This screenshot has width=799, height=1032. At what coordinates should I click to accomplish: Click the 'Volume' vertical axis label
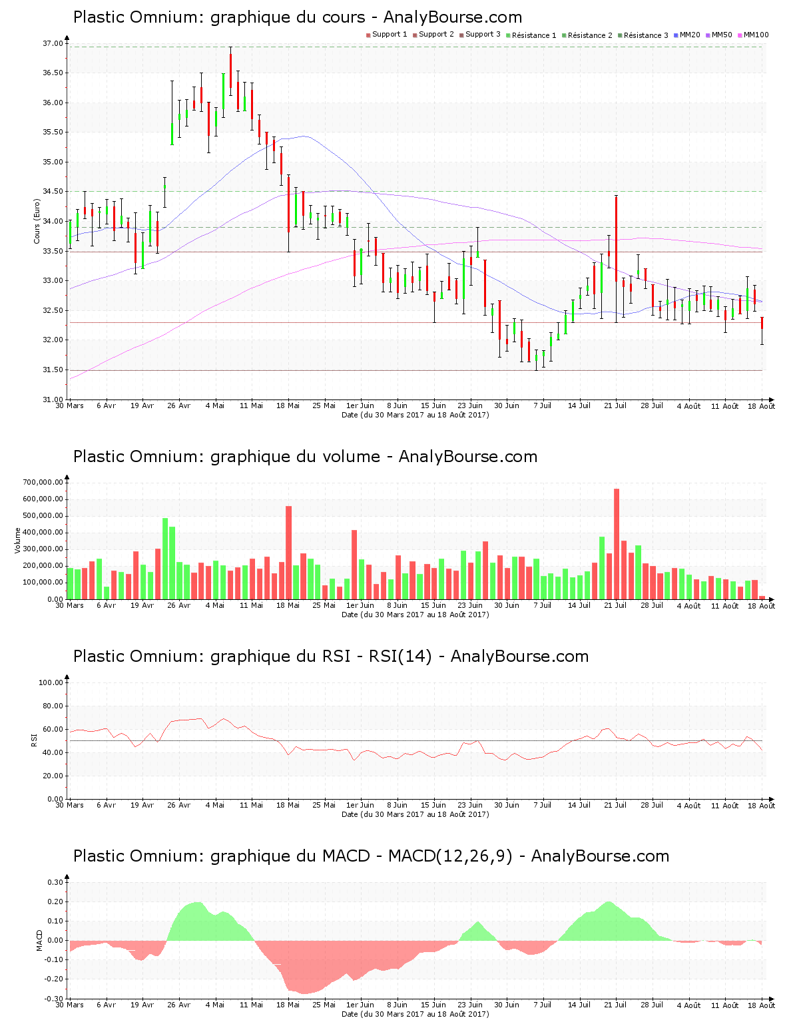(17, 540)
